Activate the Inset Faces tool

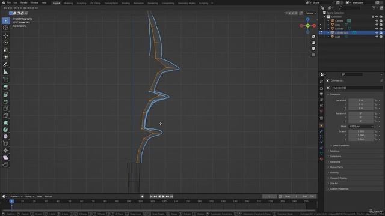pyautogui.click(x=5, y=95)
